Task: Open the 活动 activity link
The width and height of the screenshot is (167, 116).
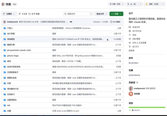Action: [133, 35]
